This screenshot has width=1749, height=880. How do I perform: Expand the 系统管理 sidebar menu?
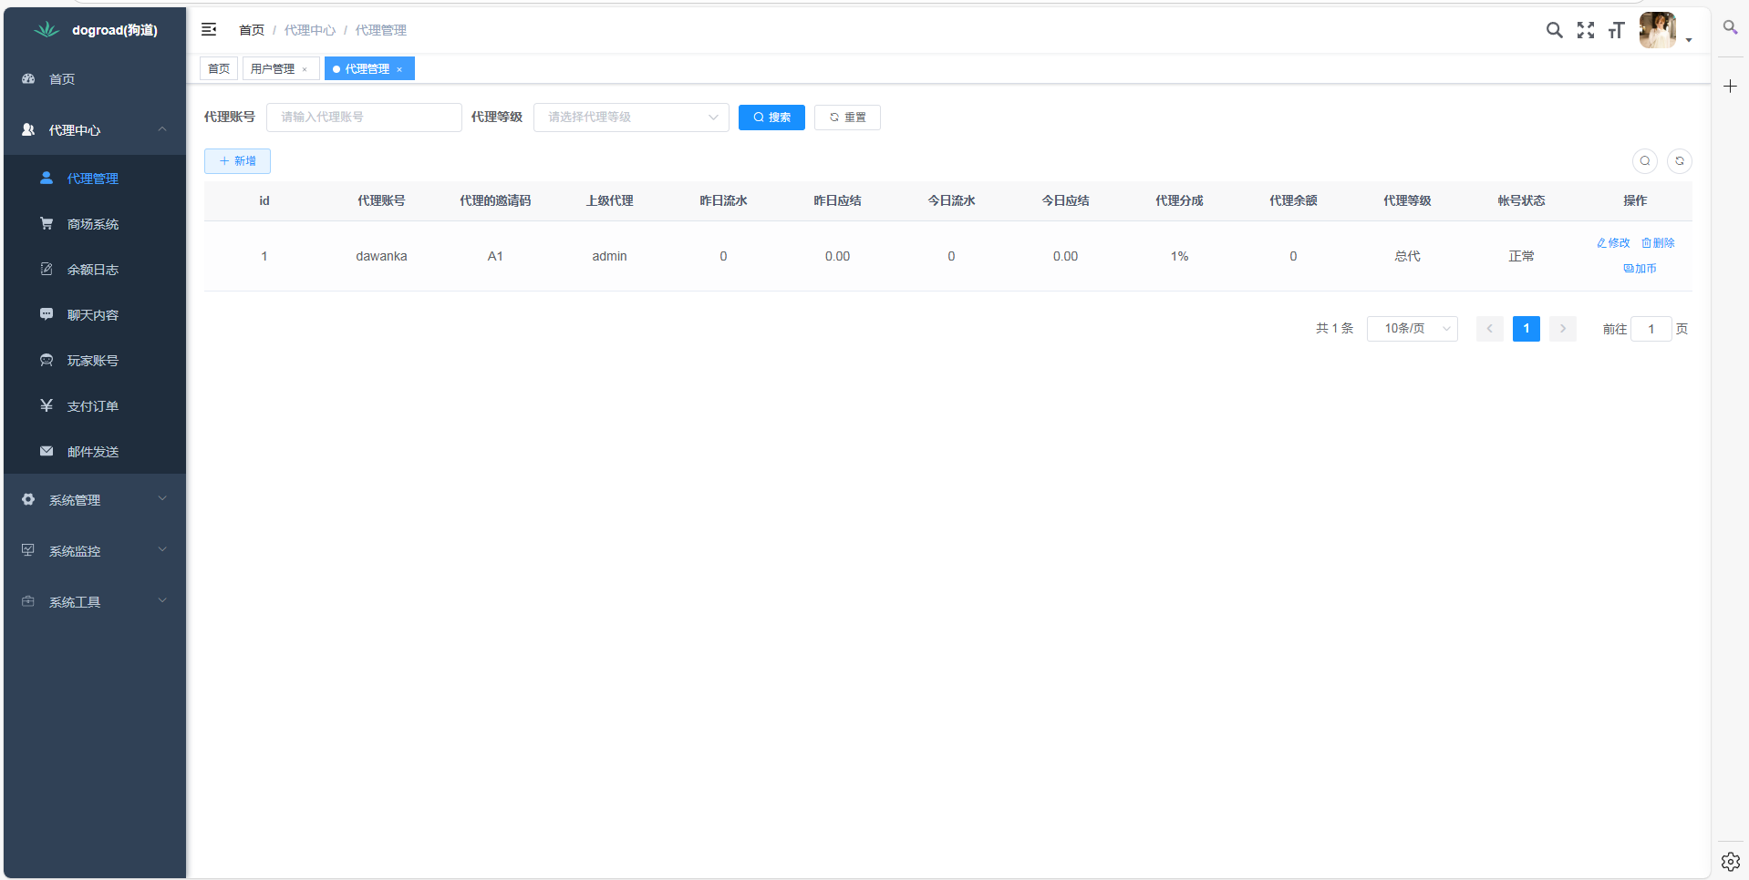tap(94, 500)
